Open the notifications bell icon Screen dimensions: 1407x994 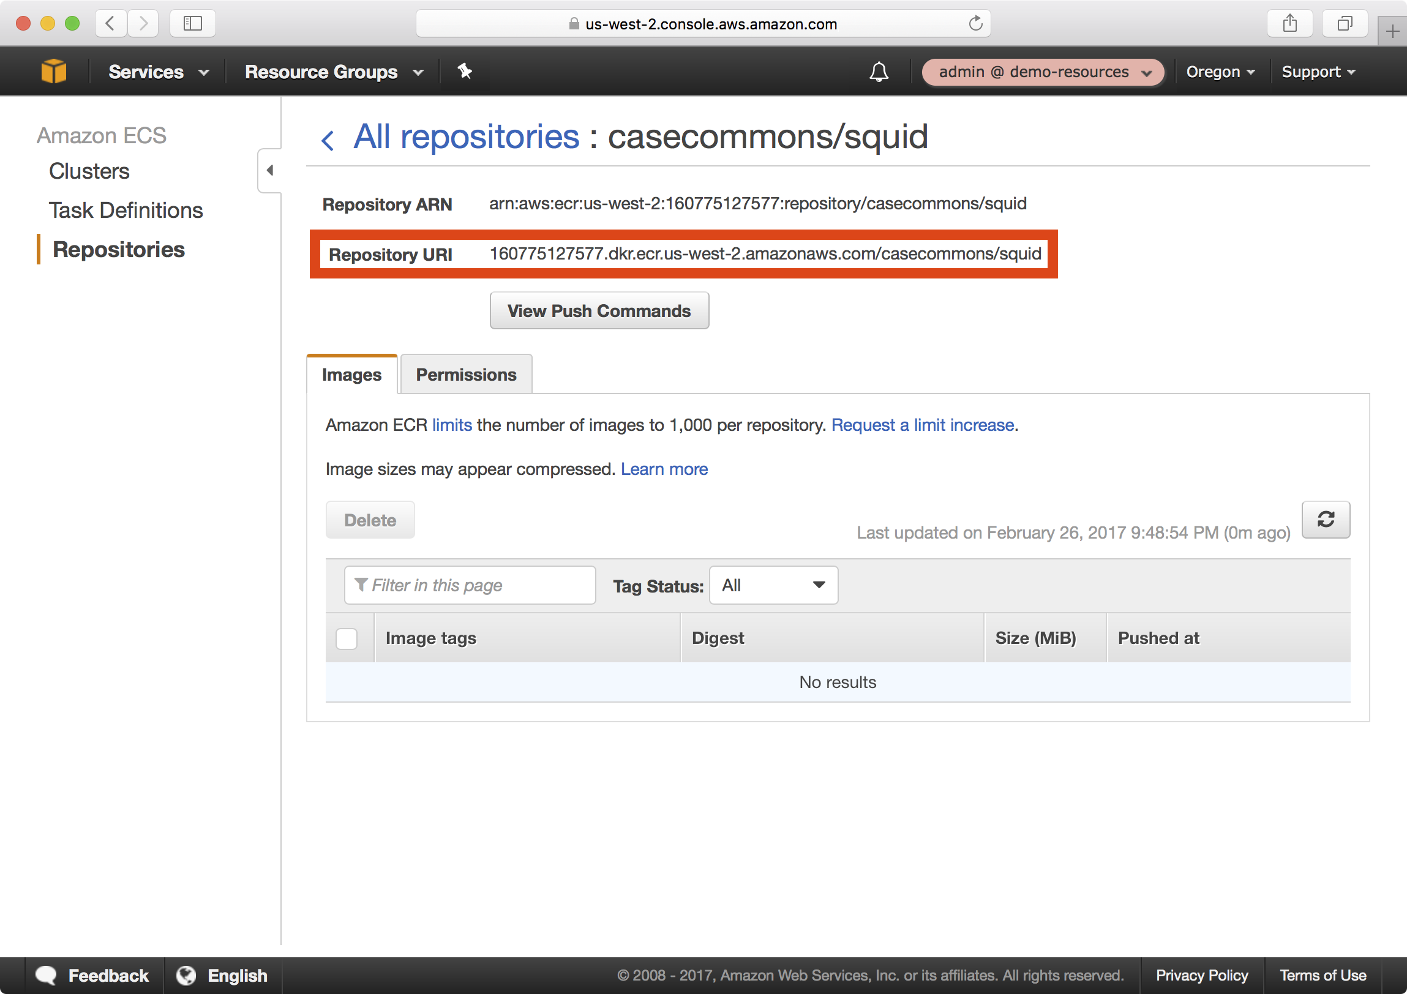pyautogui.click(x=879, y=72)
